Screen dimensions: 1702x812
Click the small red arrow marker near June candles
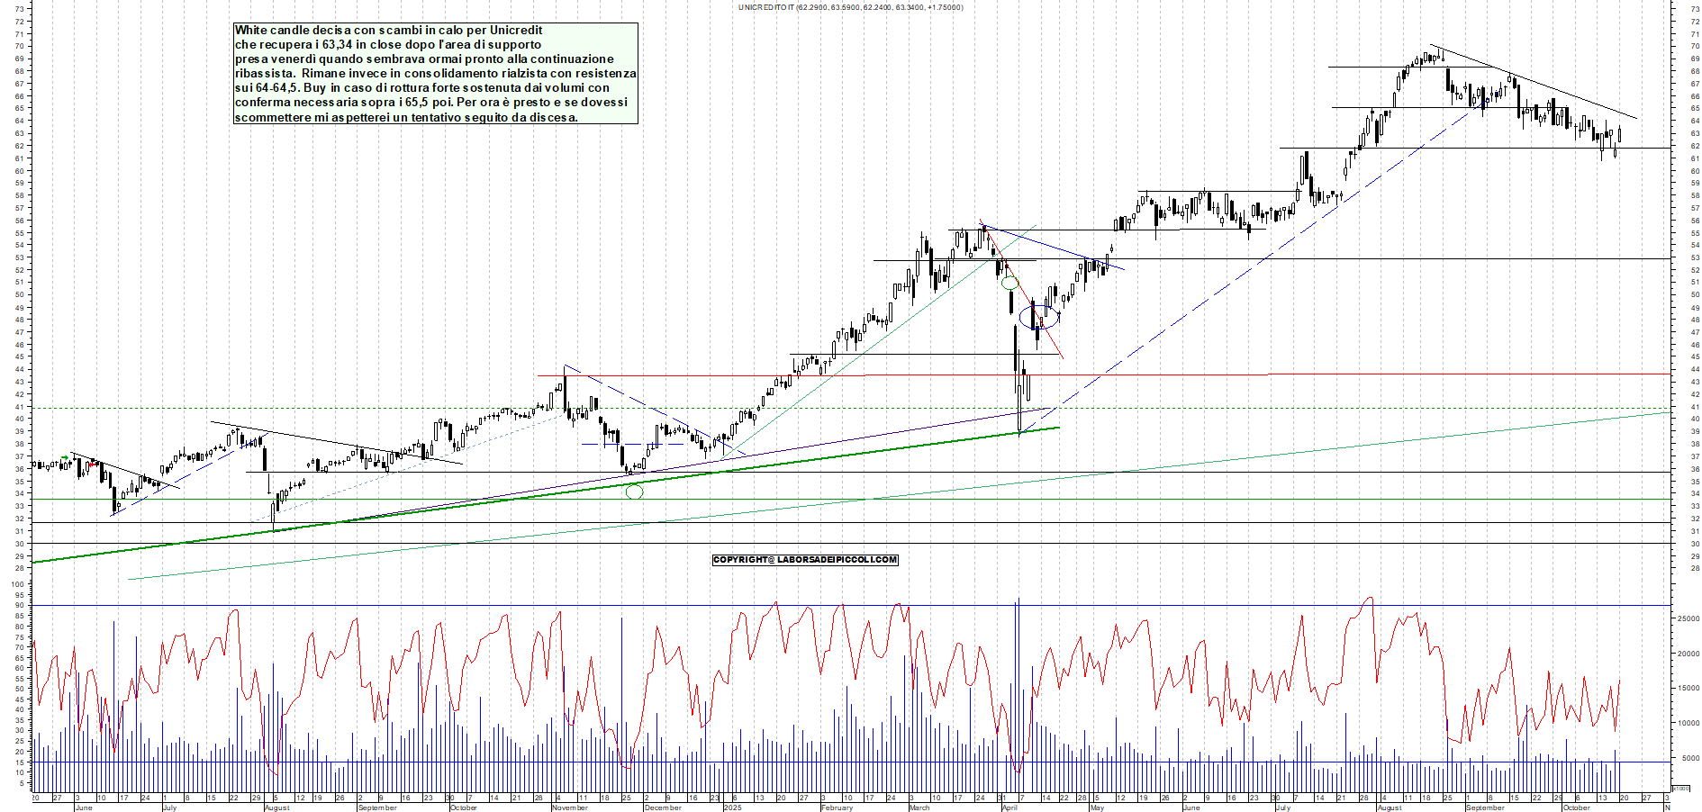[x=93, y=465]
